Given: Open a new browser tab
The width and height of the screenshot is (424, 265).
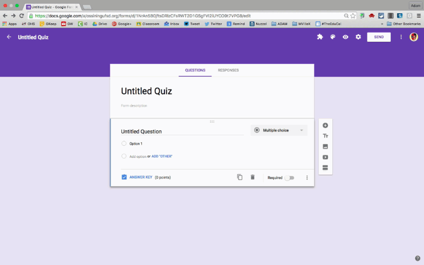Looking at the screenshot, I should tap(87, 7).
